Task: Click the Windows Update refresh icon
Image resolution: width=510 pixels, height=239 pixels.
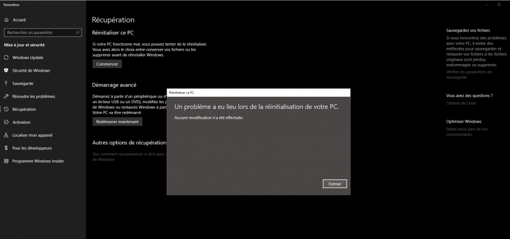Action: (6, 57)
